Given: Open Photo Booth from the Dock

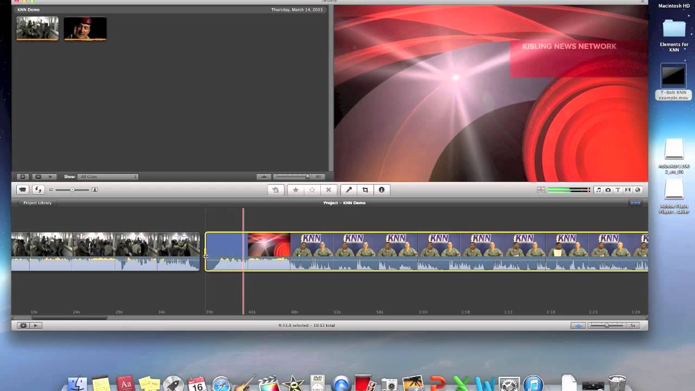Looking at the screenshot, I should (364, 383).
